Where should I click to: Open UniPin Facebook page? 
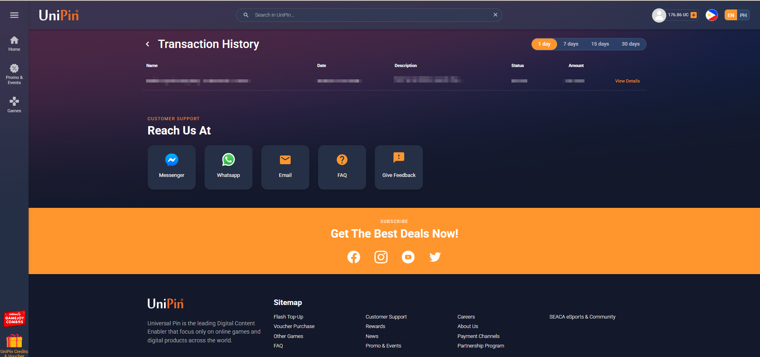point(354,257)
